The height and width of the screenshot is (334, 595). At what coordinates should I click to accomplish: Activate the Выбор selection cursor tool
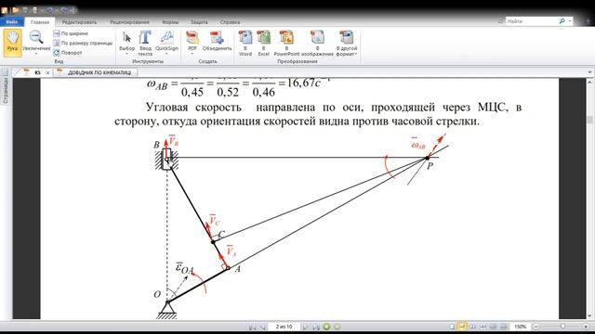pyautogui.click(x=126, y=40)
